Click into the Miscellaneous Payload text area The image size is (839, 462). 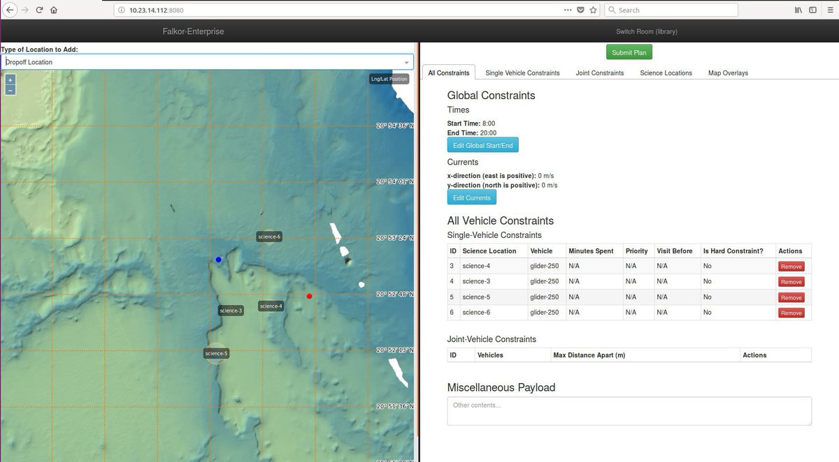[x=629, y=411]
